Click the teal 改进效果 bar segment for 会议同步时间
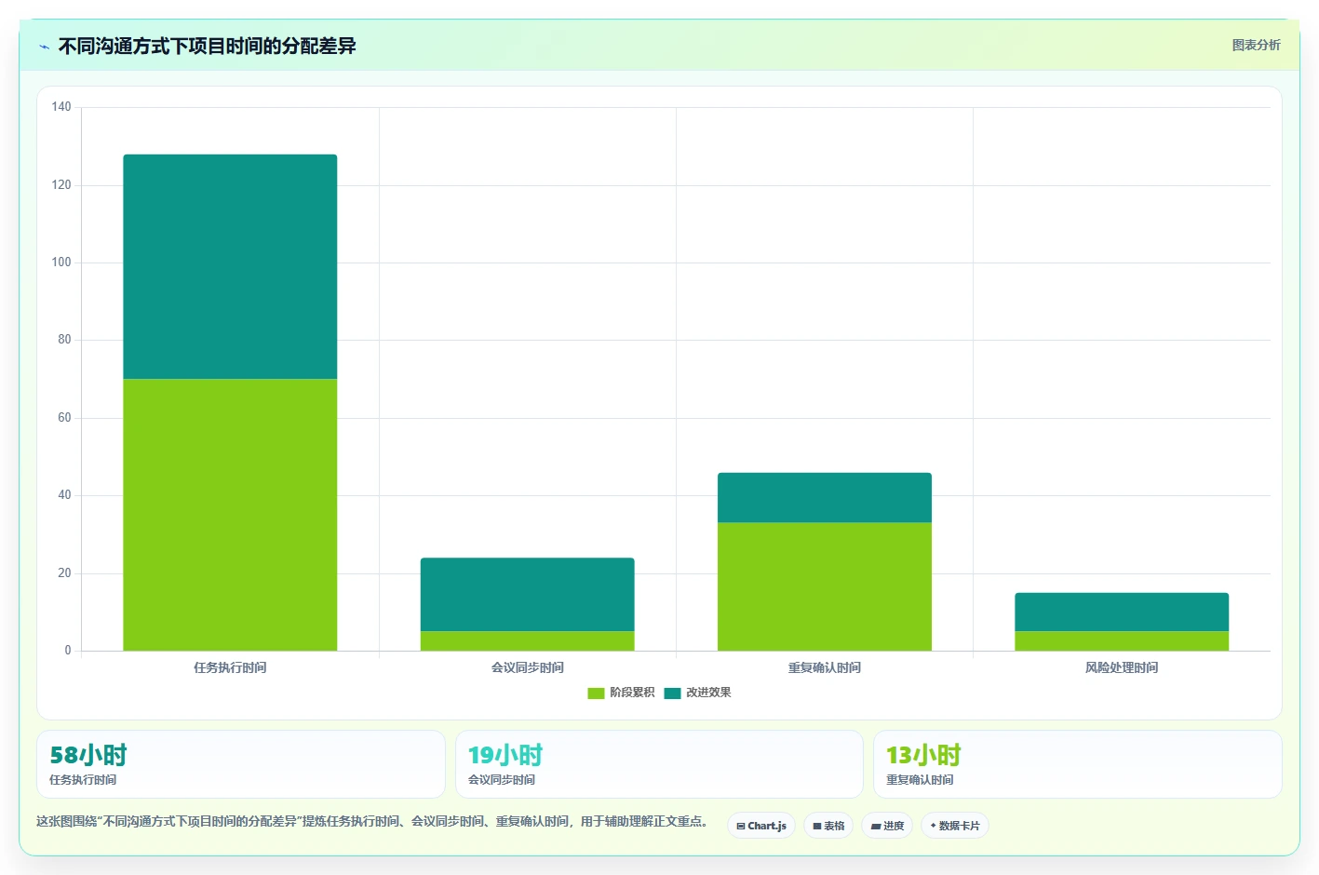The width and height of the screenshot is (1319, 875). click(527, 595)
